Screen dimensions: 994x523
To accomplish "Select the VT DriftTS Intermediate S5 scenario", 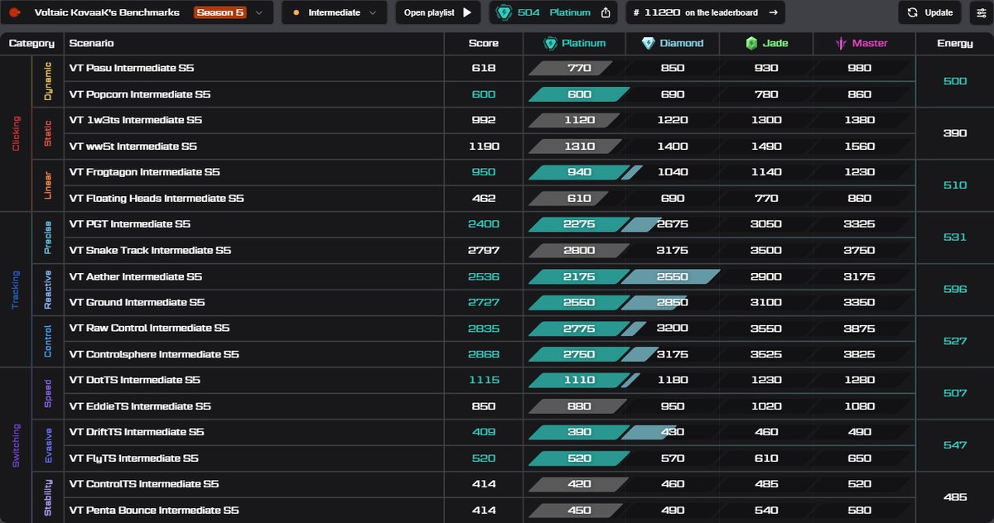I will tap(137, 432).
